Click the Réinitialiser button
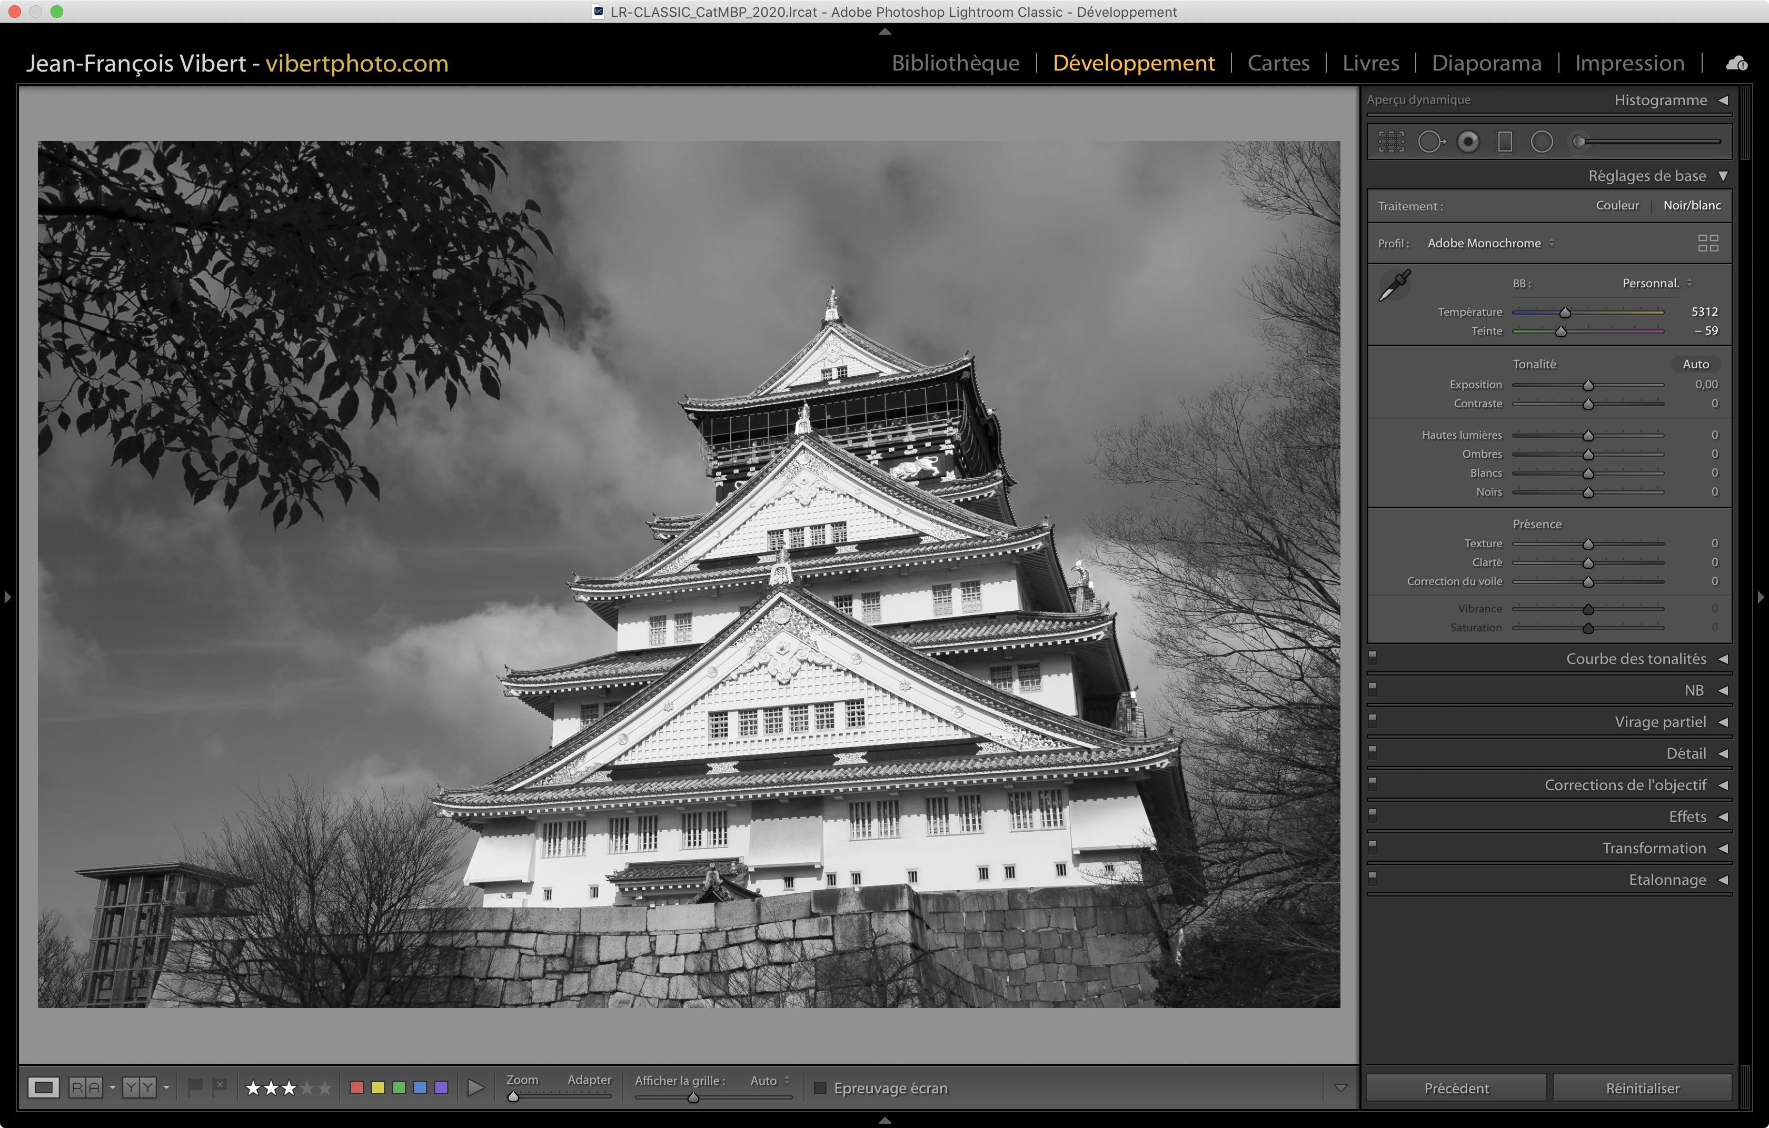The image size is (1769, 1128). pos(1642,1087)
